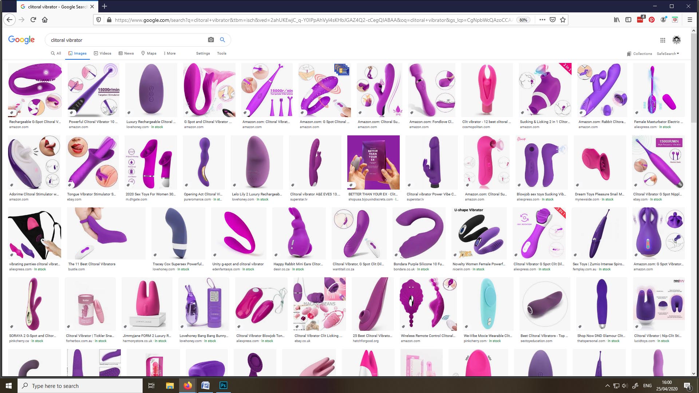Open the BETTER THAN YOUR EX thumbnail
Viewport: 699px width, 393px height.
pyautogui.click(x=373, y=162)
